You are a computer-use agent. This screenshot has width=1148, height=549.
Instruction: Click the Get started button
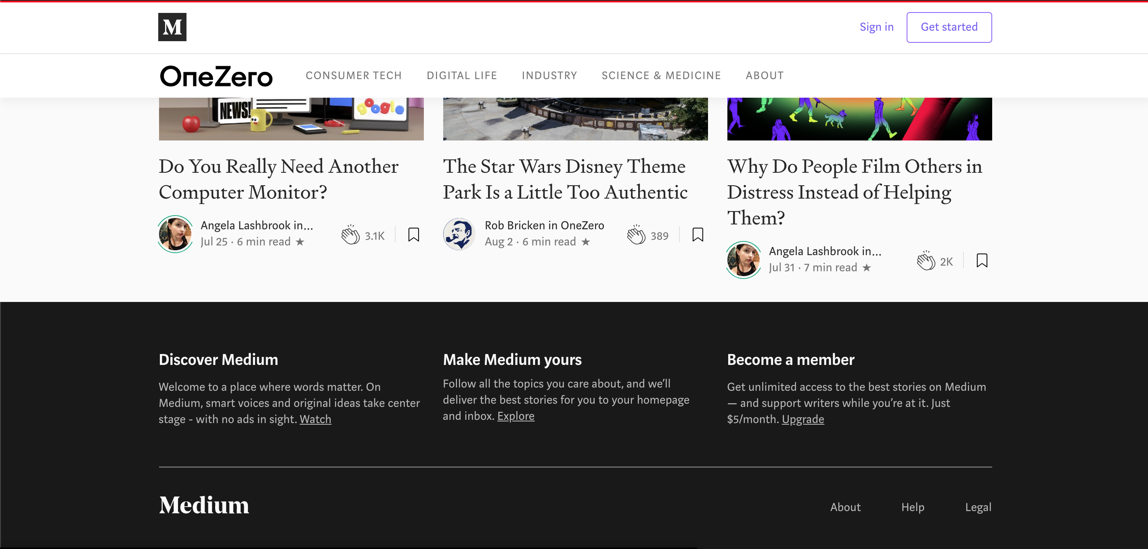point(949,27)
